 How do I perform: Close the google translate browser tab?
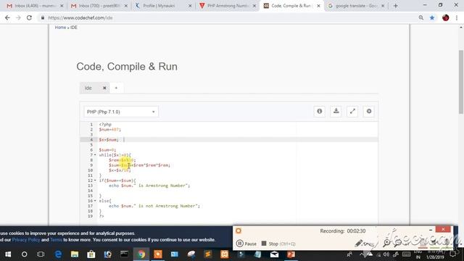pos(383,6)
